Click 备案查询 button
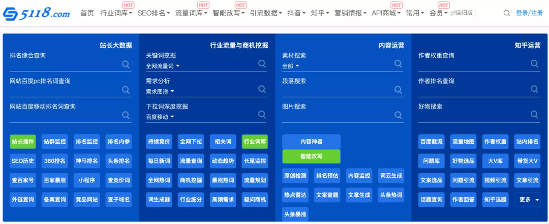 pos(54,200)
